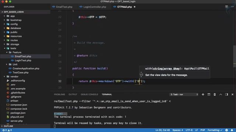Change line ending LF
Viewport: 236px width, 132px height.
197,130
